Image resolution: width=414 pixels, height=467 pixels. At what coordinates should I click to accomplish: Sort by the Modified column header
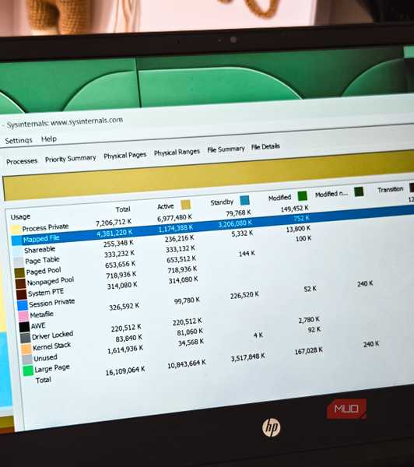279,198
